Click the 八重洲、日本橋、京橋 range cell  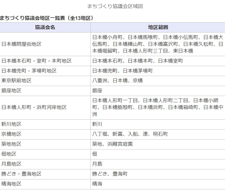(117, 81)
